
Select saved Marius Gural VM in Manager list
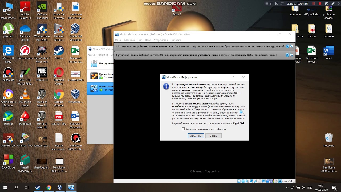point(100,76)
